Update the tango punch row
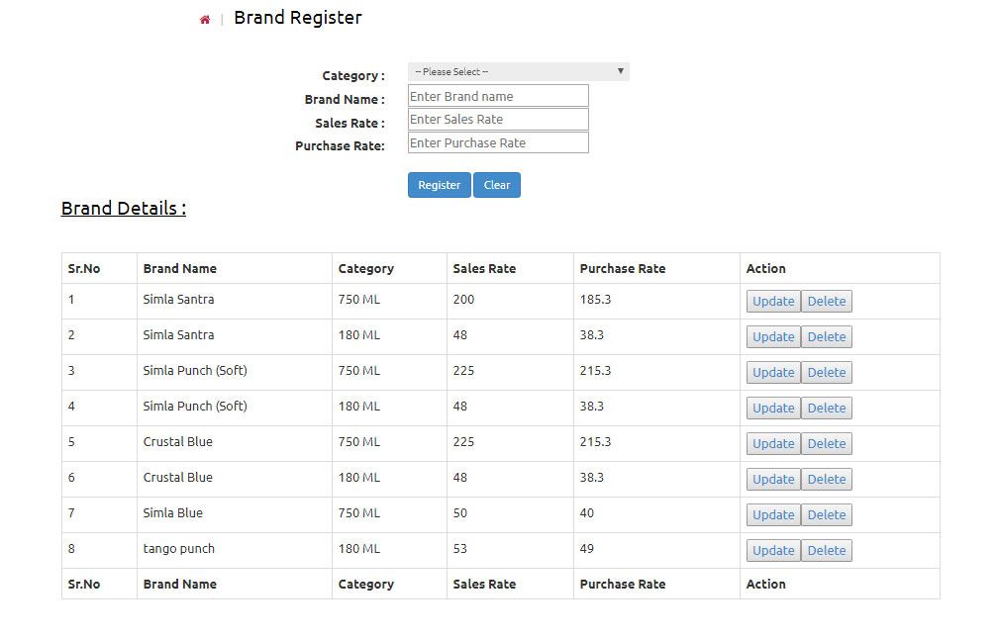 pyautogui.click(x=773, y=551)
